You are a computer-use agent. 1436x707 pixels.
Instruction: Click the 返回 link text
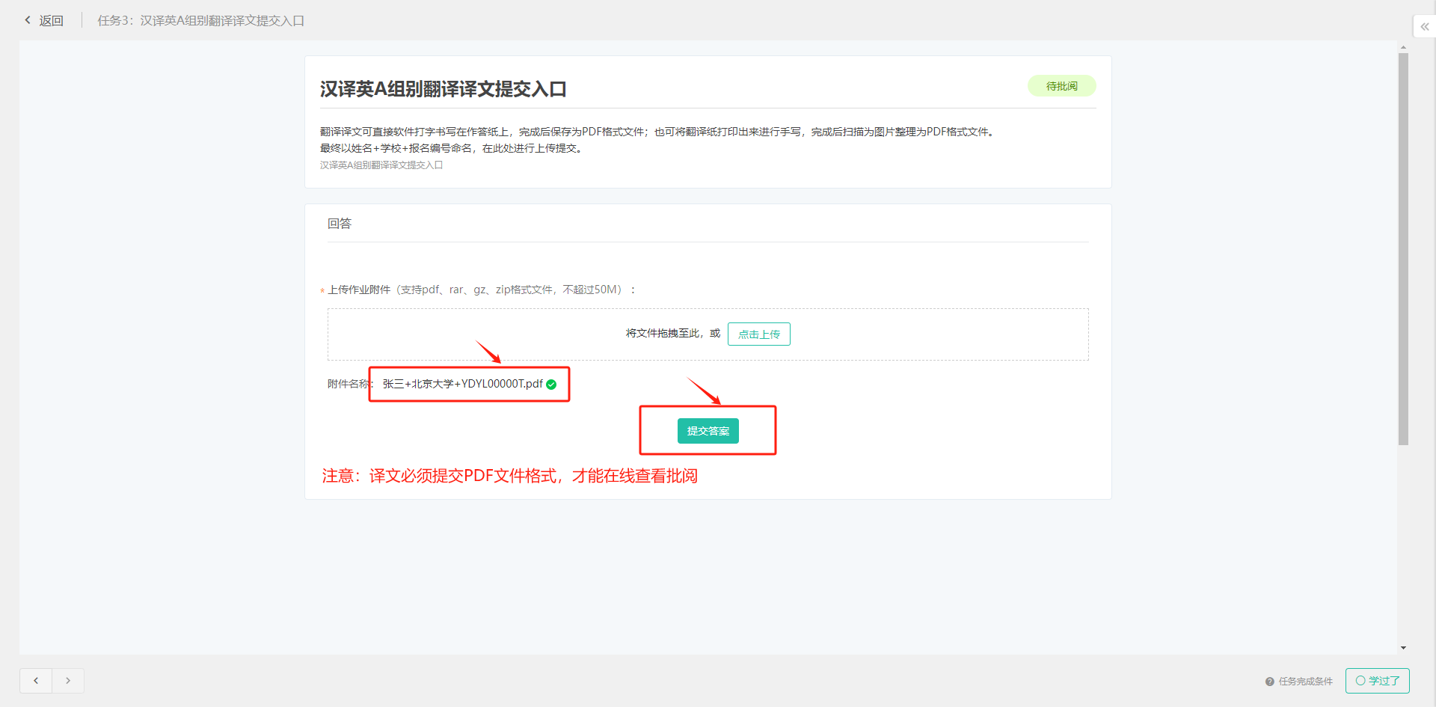pos(51,21)
